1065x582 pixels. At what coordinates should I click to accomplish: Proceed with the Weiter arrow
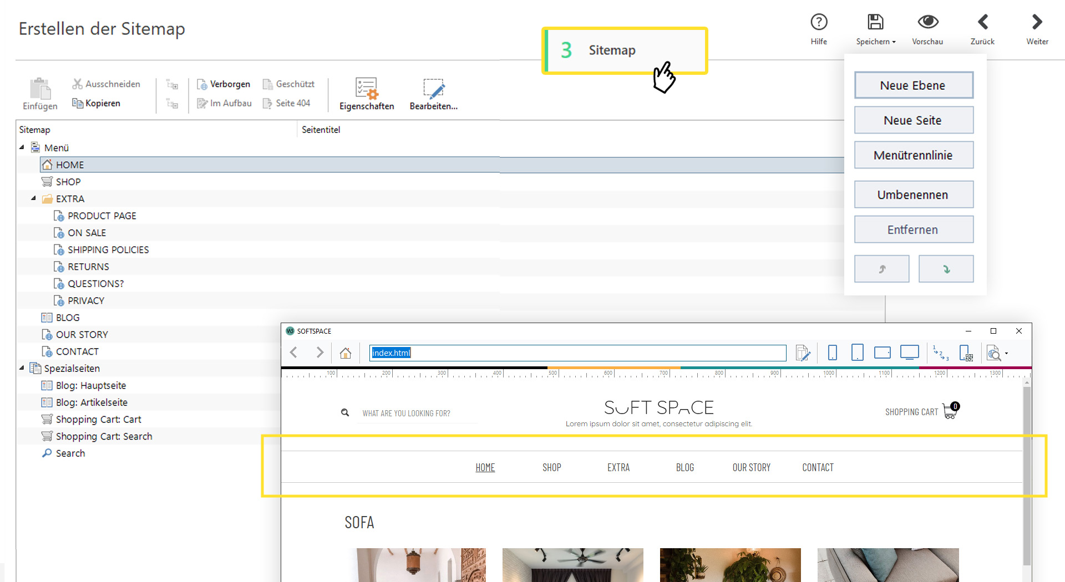pyautogui.click(x=1037, y=22)
